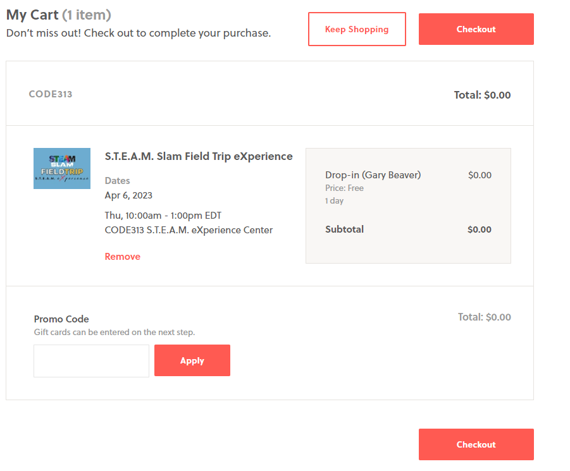
Task: Focus the Promo Code input field
Action: click(x=91, y=360)
